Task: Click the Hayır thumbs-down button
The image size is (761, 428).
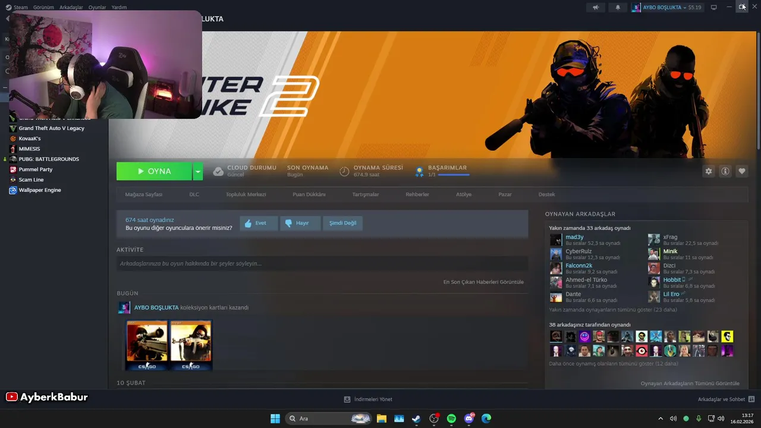Action: coord(300,223)
